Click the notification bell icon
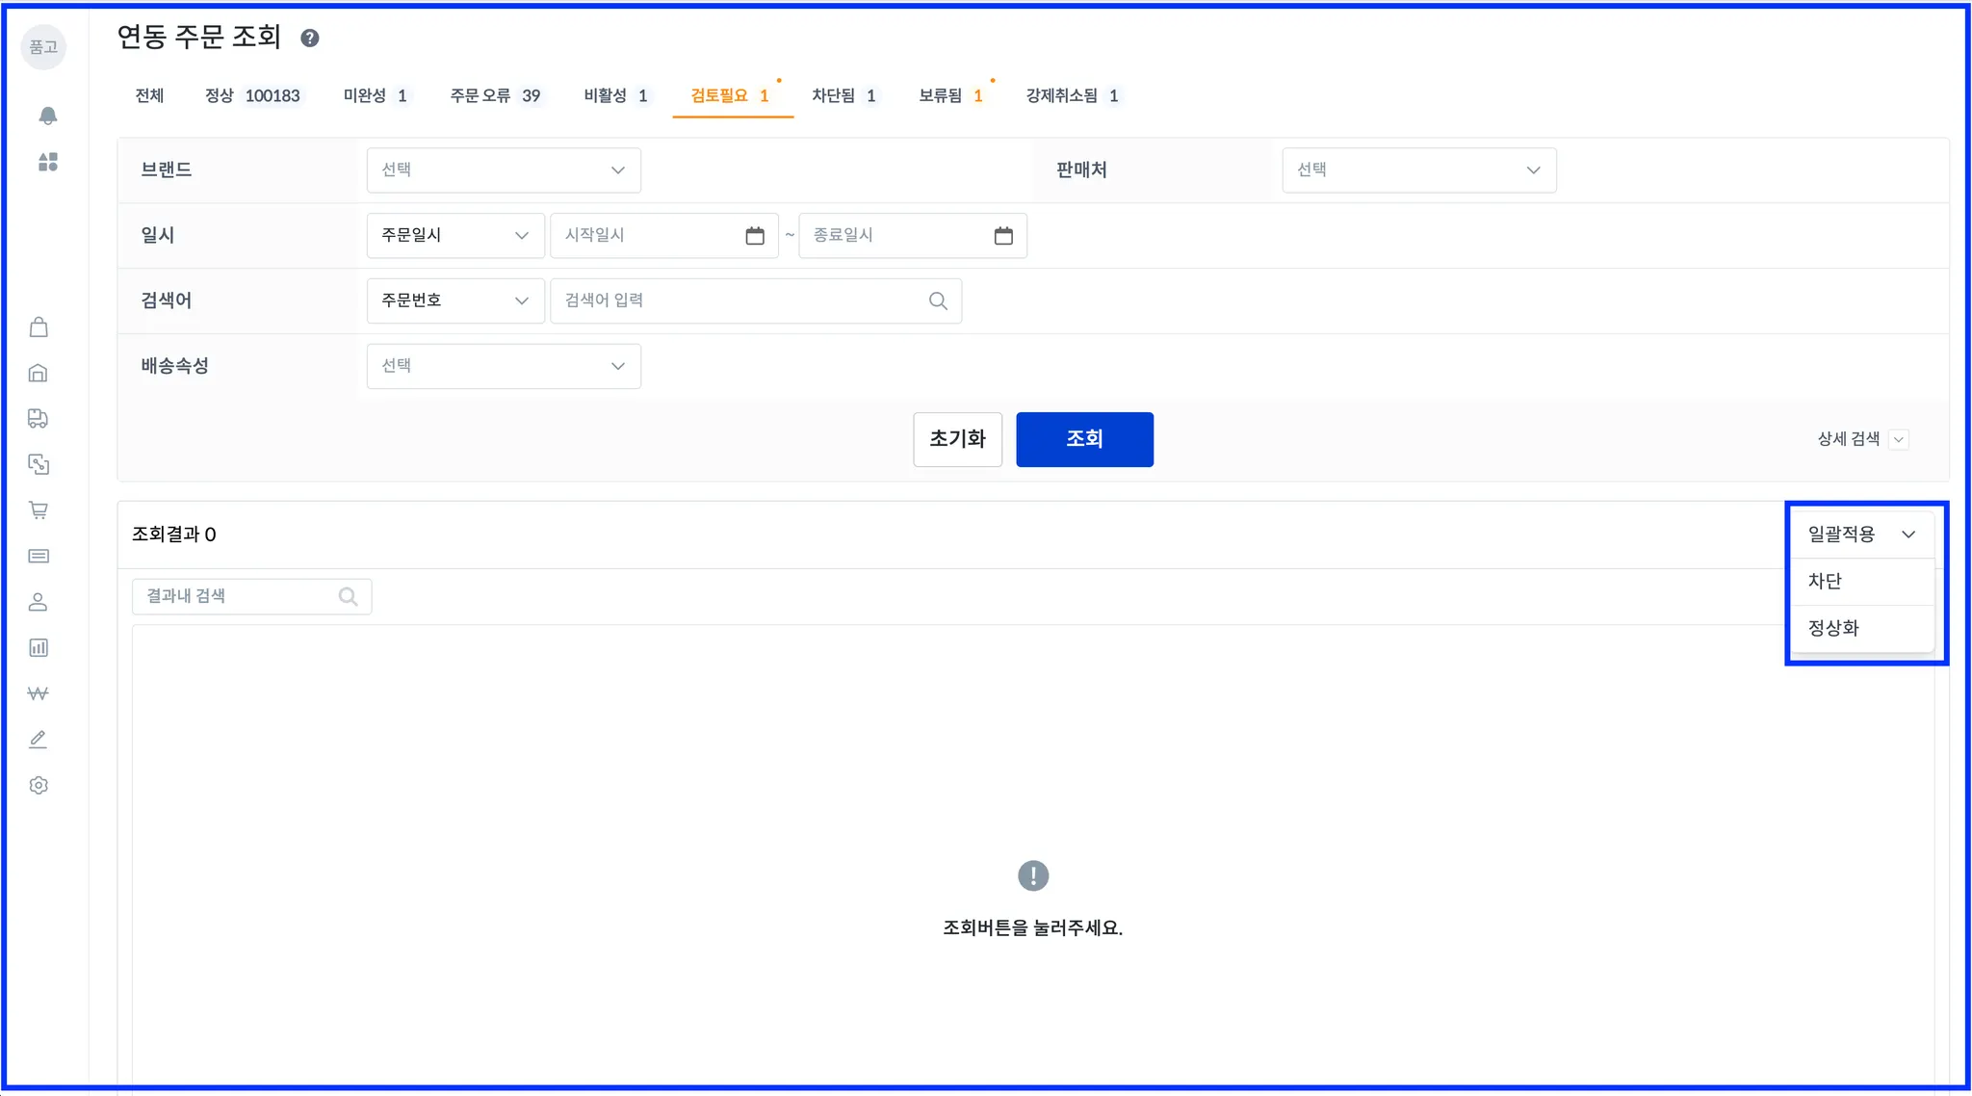Viewport: 1972px width, 1096px height. (47, 116)
